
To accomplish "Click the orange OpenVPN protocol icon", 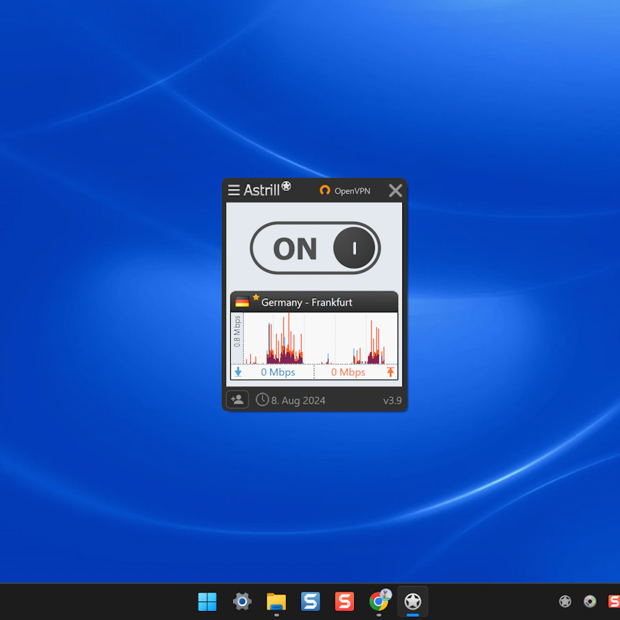I will point(325,190).
